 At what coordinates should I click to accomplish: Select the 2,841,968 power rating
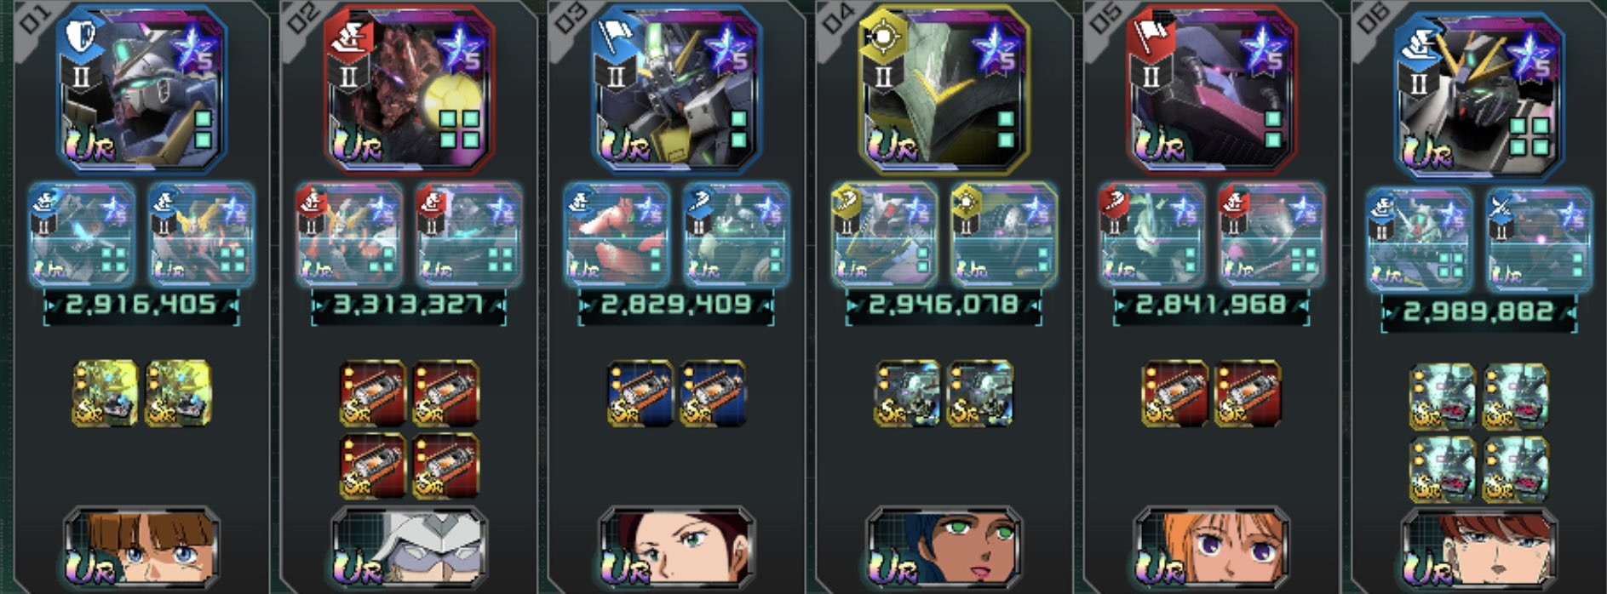tap(1211, 305)
